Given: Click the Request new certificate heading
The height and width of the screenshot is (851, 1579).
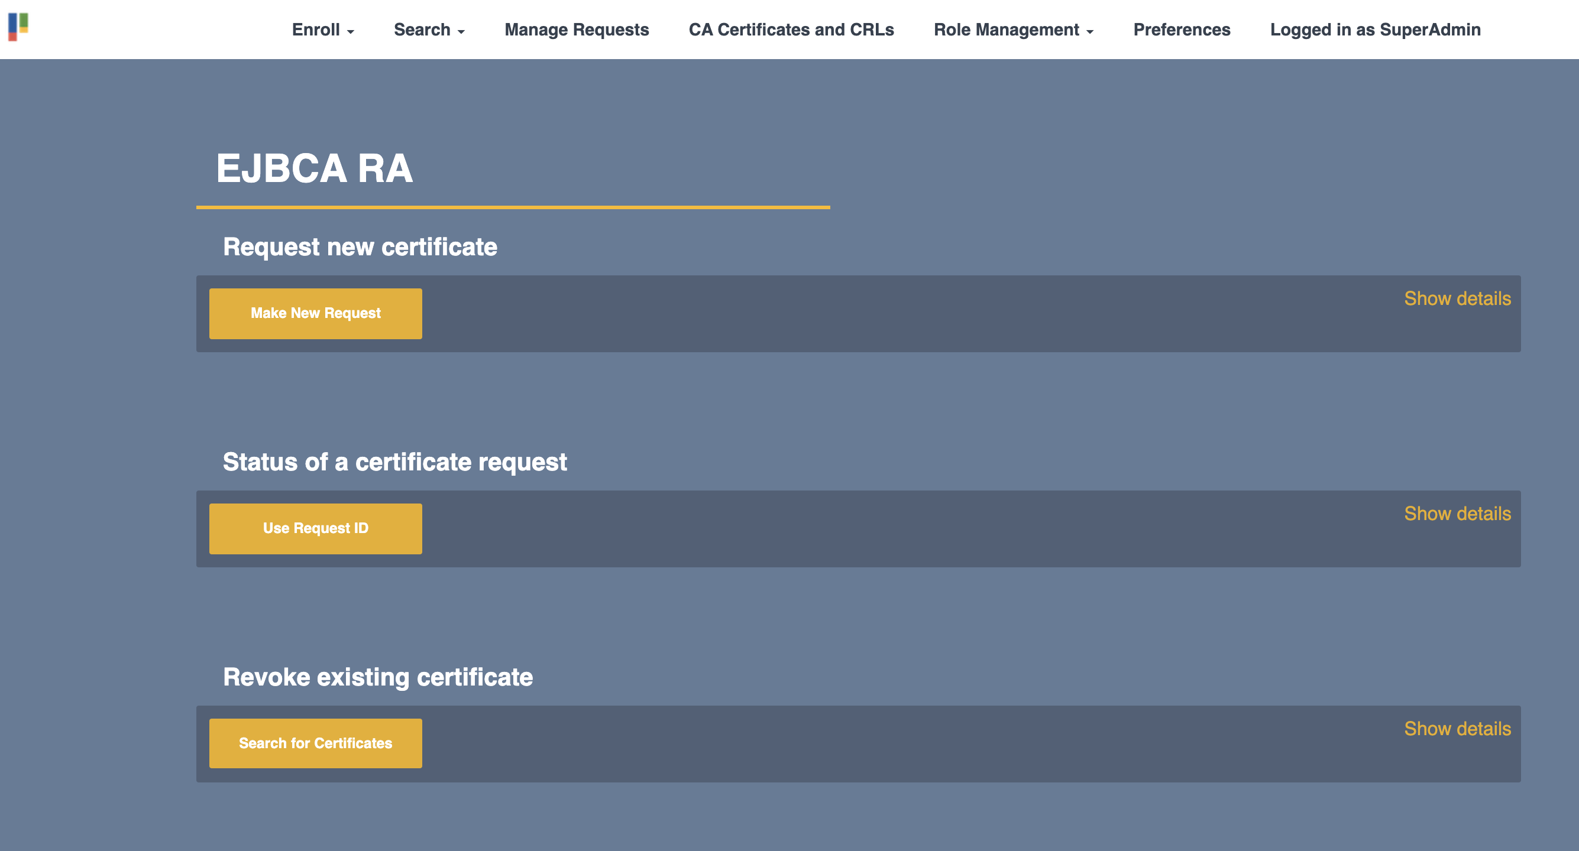Looking at the screenshot, I should point(360,247).
